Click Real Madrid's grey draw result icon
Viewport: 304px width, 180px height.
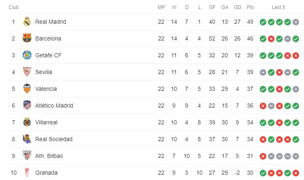click(296, 22)
